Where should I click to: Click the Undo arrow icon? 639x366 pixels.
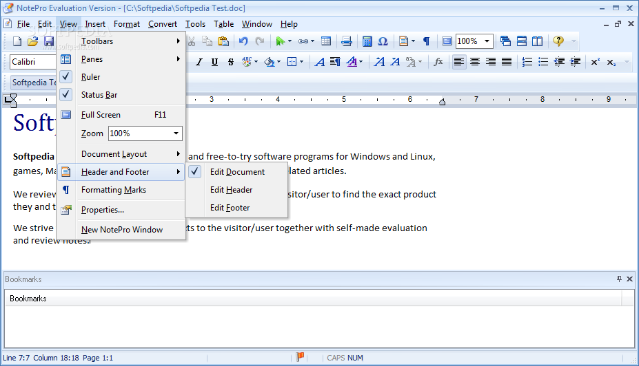[243, 41]
